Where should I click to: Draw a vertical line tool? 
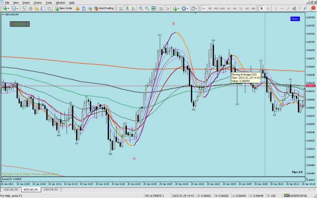(275, 9)
